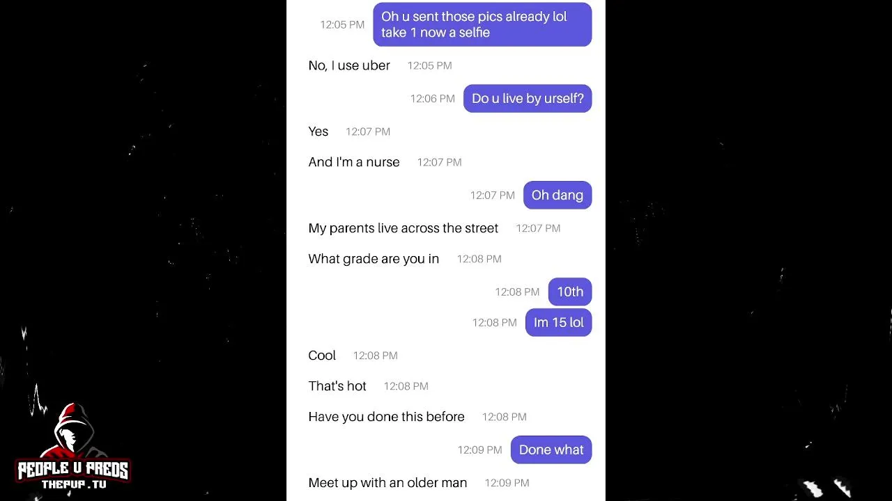Select the 12:05 PM timestamp beside the selfie bubble
This screenshot has height=501, width=892.
click(342, 25)
